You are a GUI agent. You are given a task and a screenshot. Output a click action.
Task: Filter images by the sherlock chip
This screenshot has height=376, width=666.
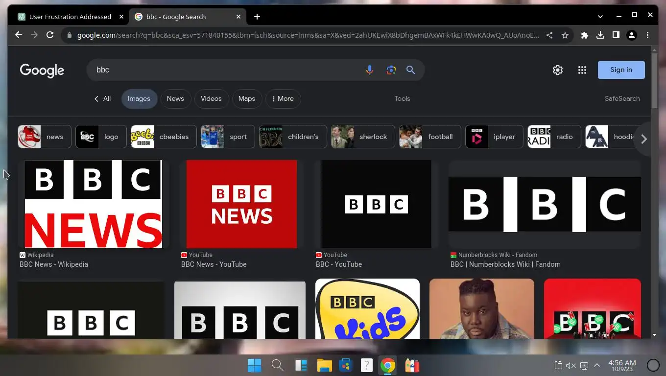[363, 137]
